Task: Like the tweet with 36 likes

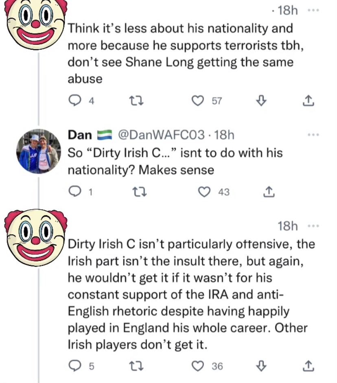Action: point(198,366)
